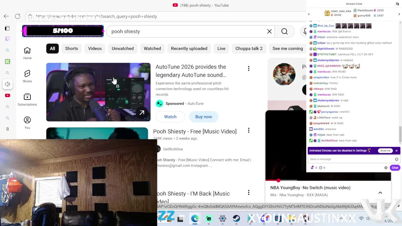Open YouTube Shorts from the sidebar
The image size is (402, 226).
coord(27,76)
